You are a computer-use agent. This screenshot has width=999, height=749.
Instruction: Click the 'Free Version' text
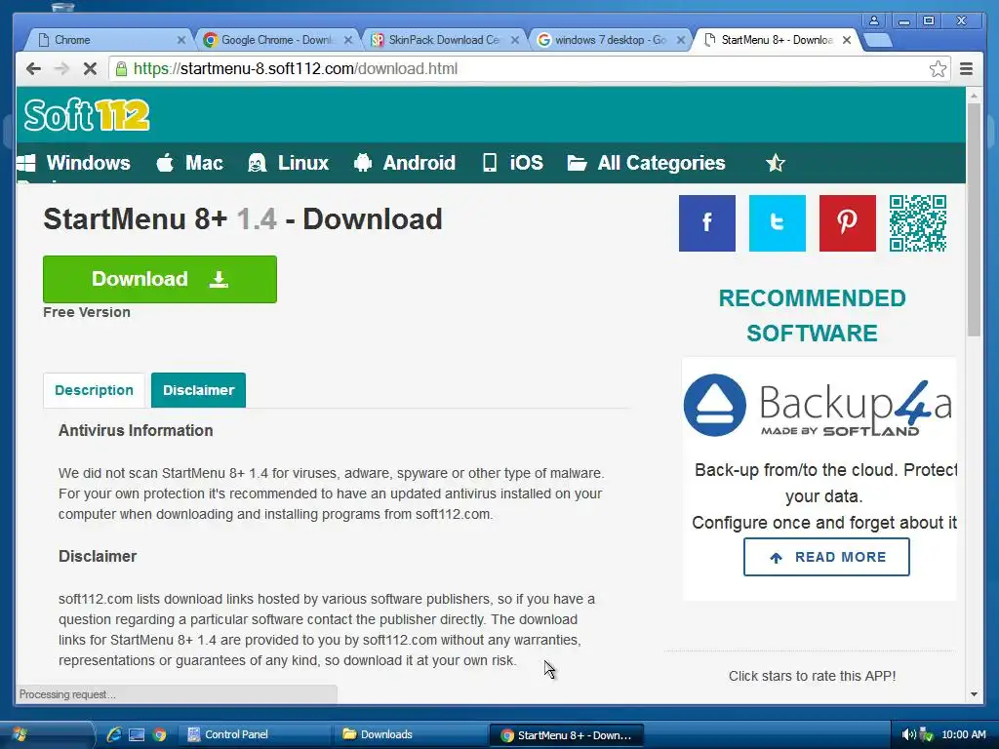pos(87,312)
